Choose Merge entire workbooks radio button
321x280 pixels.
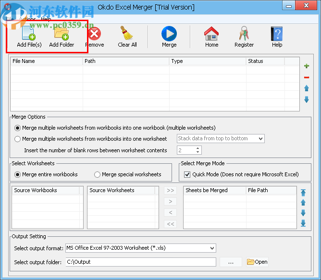click(x=17, y=175)
